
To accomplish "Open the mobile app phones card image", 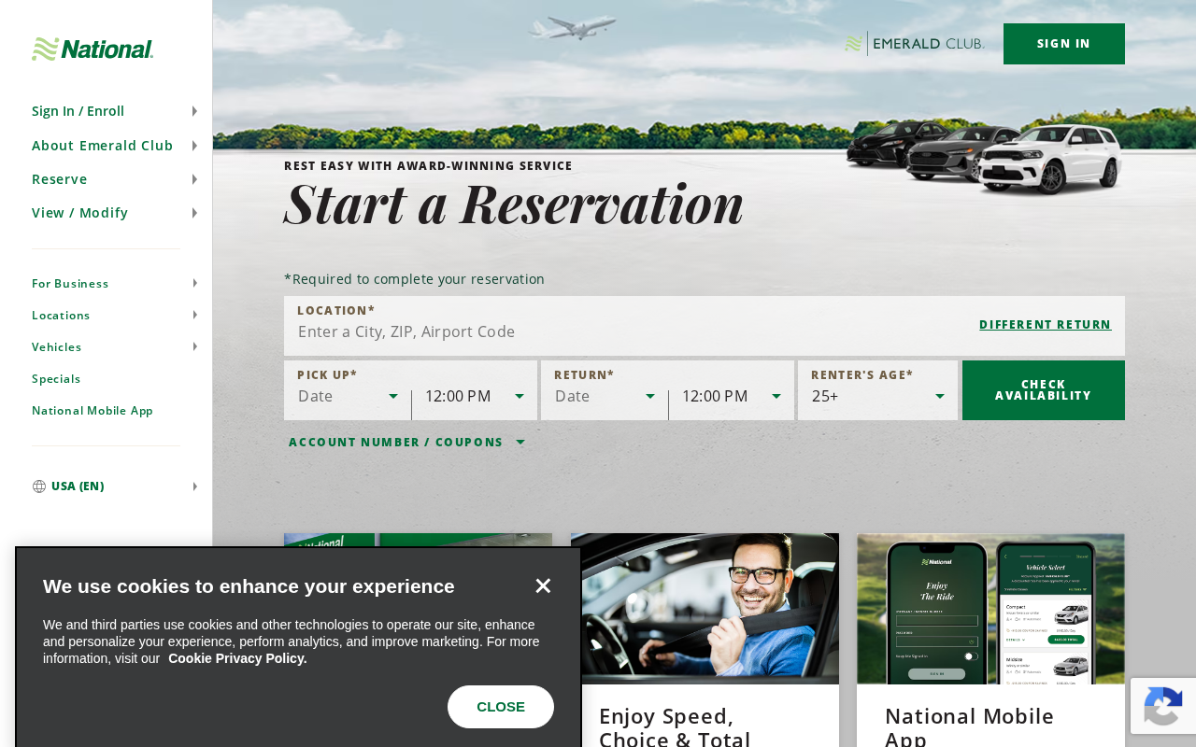I will (x=990, y=609).
